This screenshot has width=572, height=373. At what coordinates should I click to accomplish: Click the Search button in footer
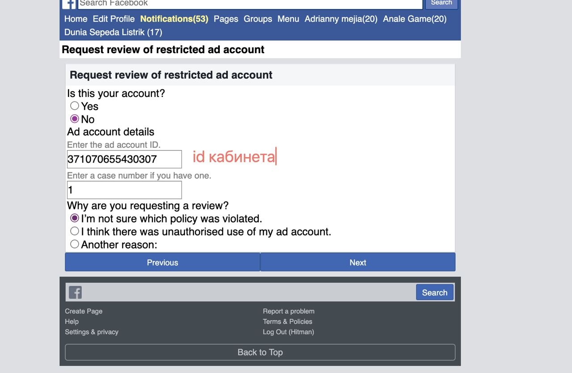(435, 292)
